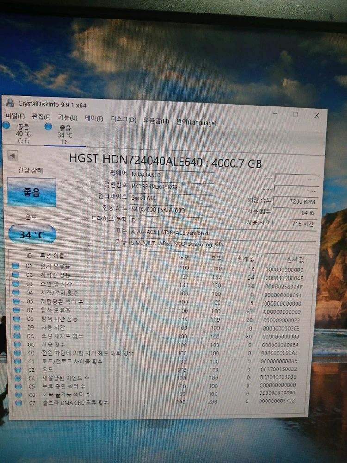This screenshot has width=347, height=463.
Task: Select attribute name 재할당된 섹터 수
Action: tap(62, 301)
